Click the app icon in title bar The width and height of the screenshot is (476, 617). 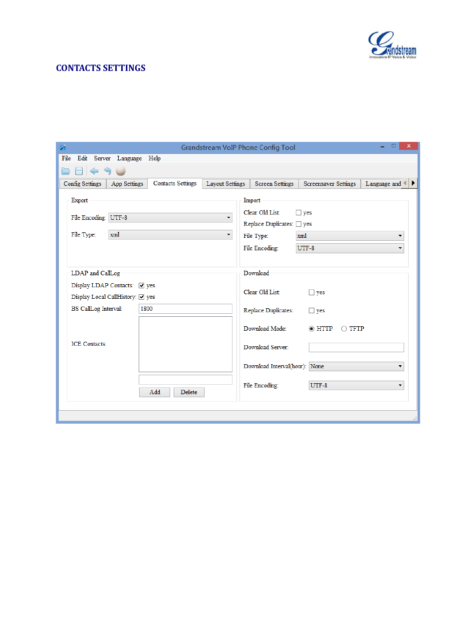[63, 147]
